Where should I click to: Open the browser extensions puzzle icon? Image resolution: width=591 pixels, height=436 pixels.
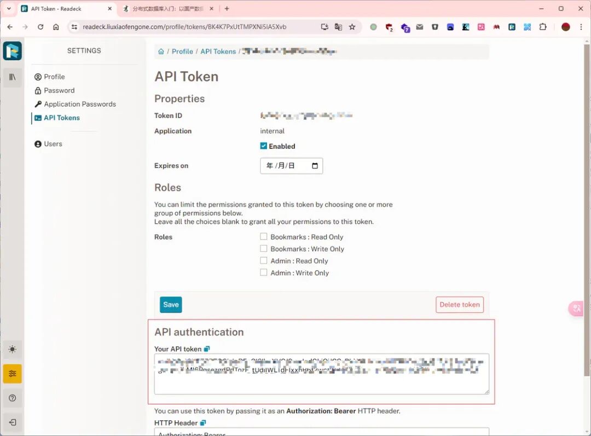coord(543,27)
